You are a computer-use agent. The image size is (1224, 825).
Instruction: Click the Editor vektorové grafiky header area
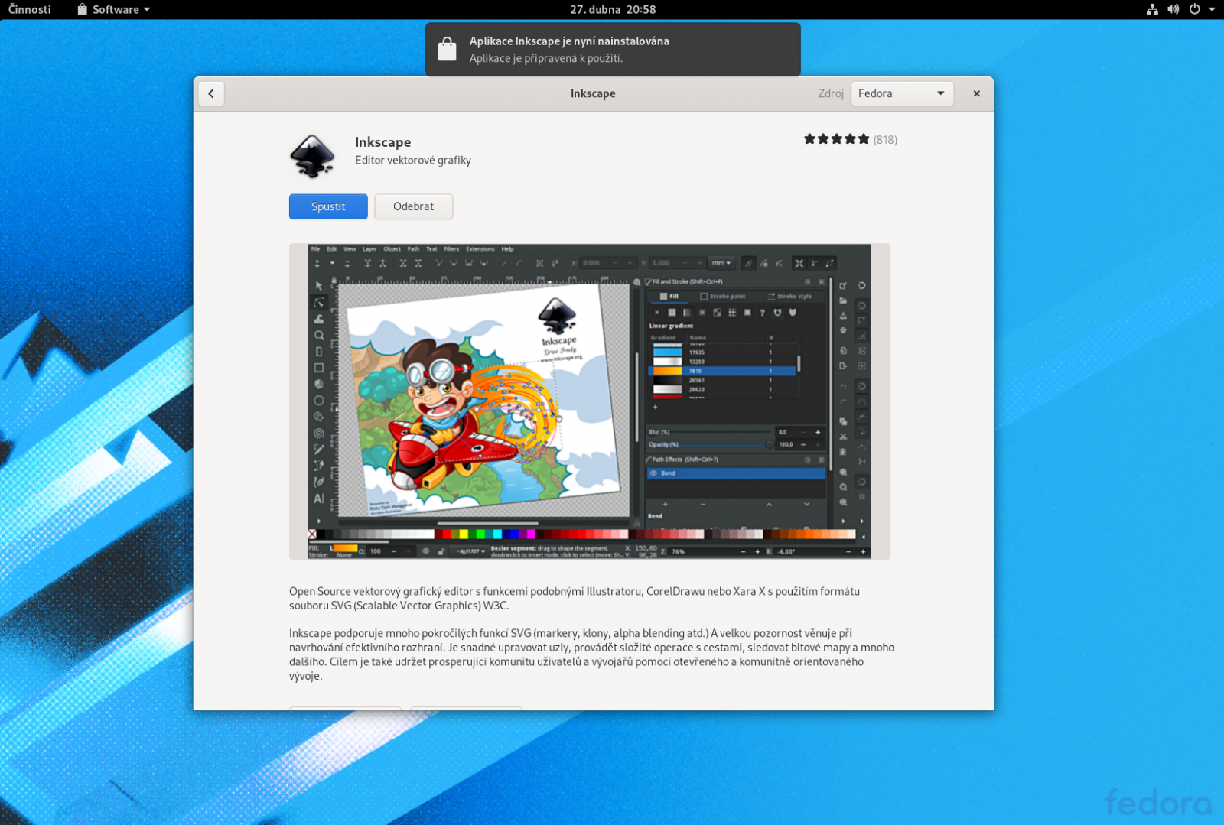coord(412,161)
